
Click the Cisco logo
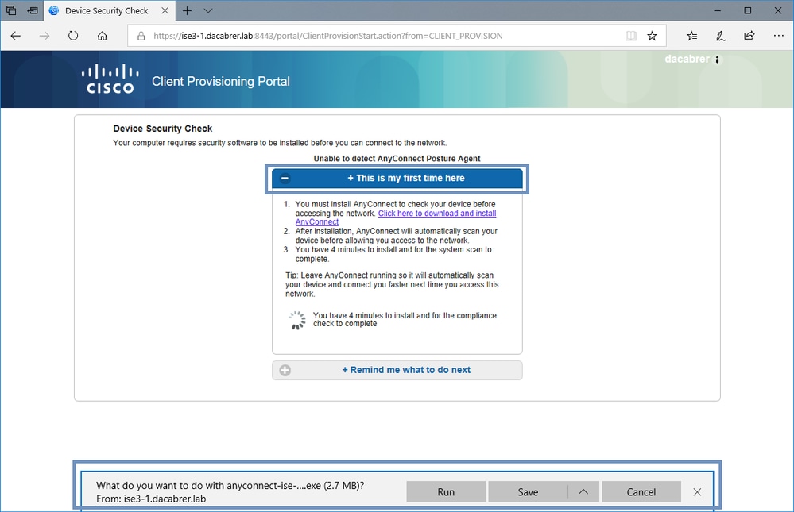[110, 79]
